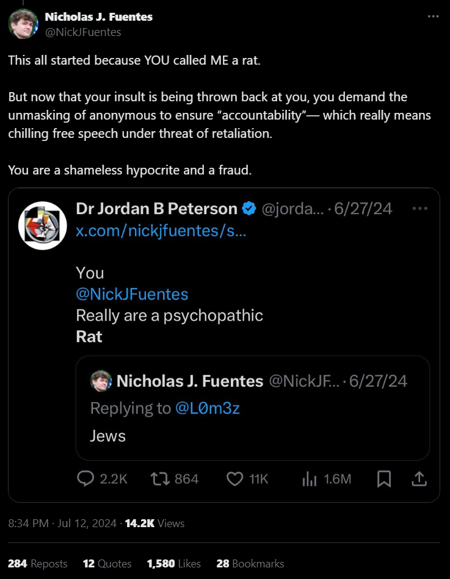Click the reply bubble icon showing 2.2K
This screenshot has width=450, height=579.
(x=85, y=479)
